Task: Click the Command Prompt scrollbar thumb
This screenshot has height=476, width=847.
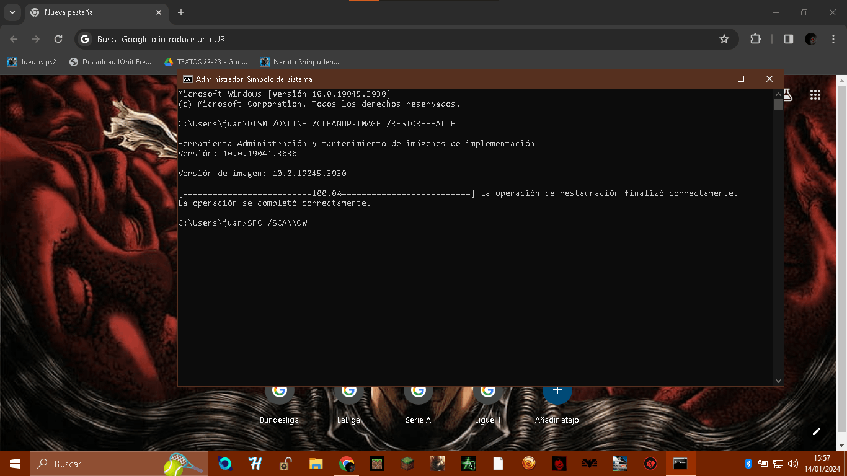Action: pyautogui.click(x=778, y=104)
